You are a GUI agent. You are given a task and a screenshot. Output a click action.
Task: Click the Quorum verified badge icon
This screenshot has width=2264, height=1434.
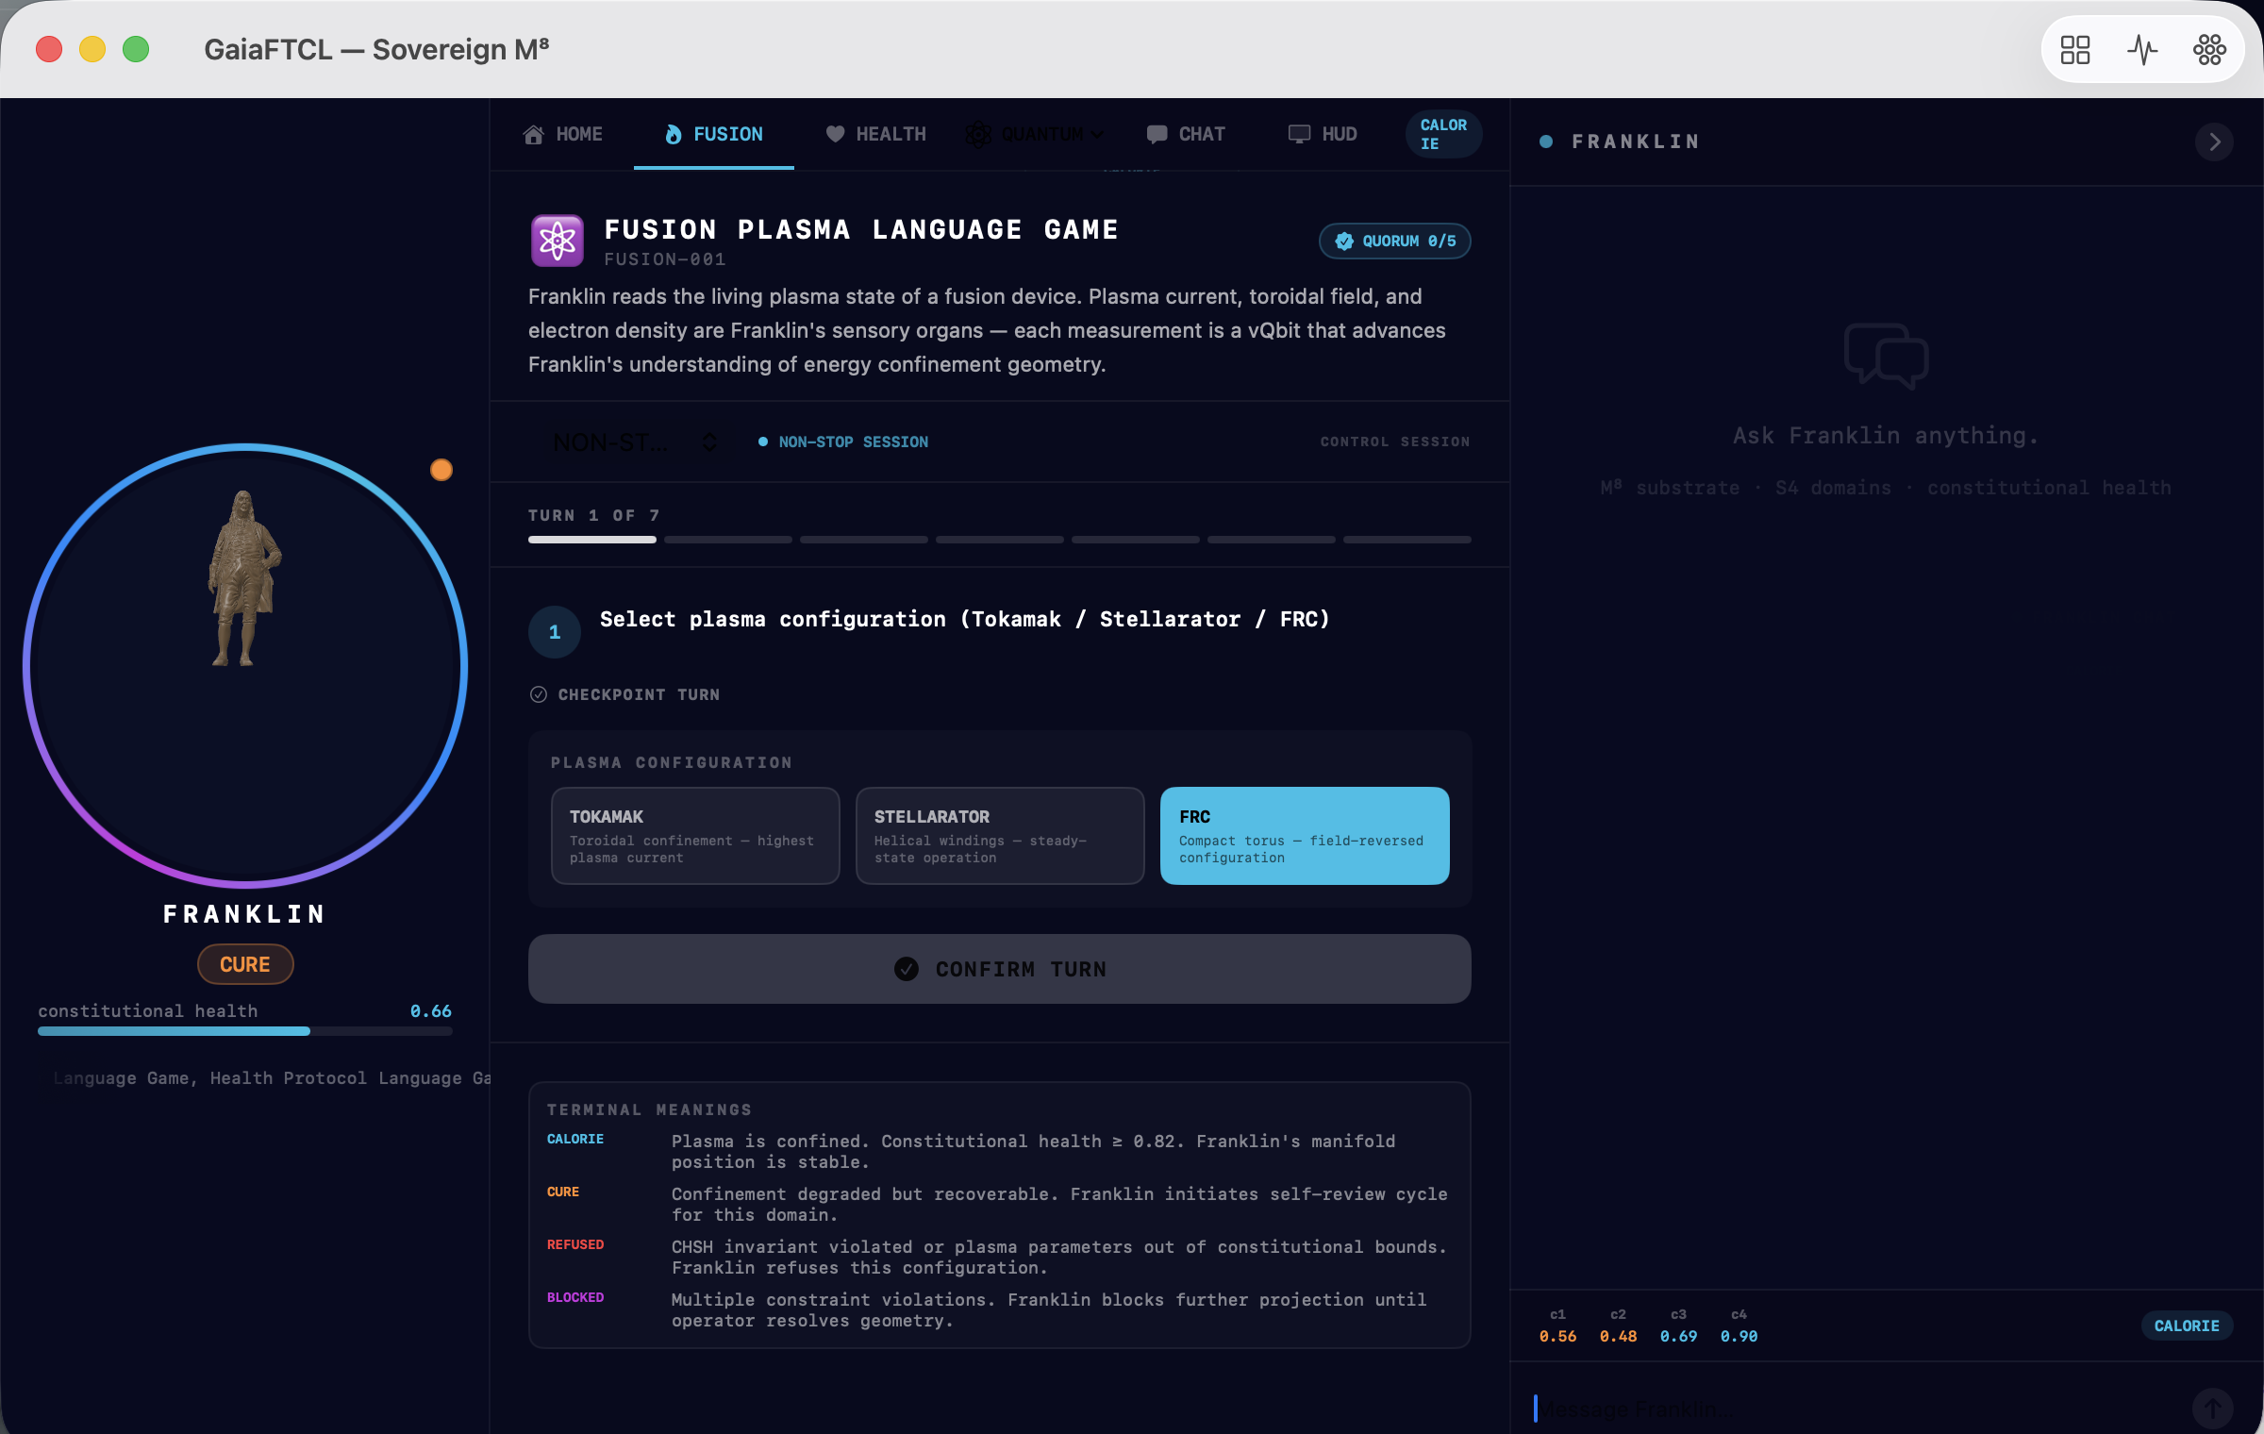(1344, 242)
